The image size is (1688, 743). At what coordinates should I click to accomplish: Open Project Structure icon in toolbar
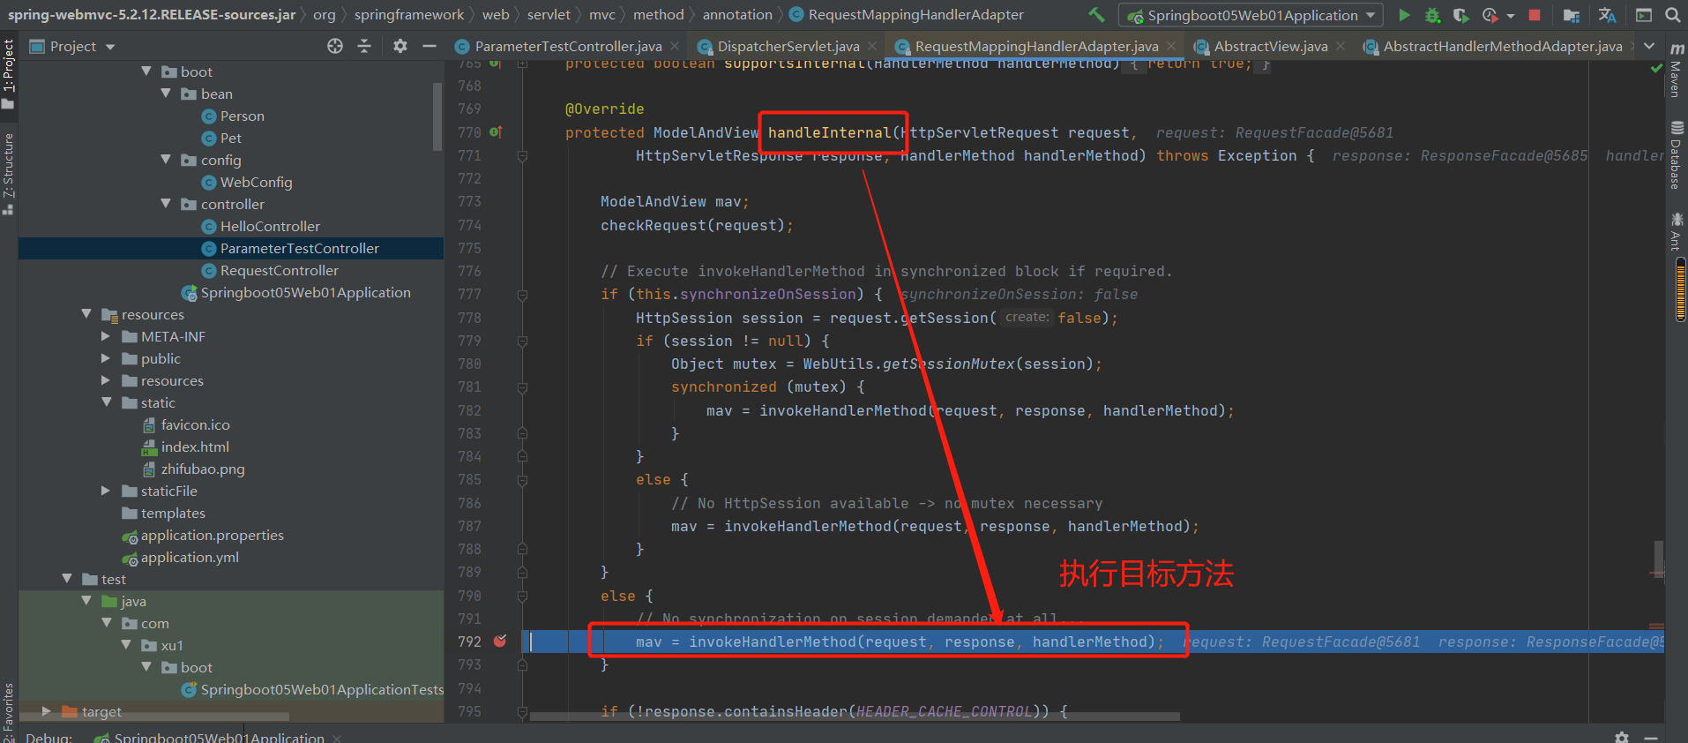coord(1571,15)
